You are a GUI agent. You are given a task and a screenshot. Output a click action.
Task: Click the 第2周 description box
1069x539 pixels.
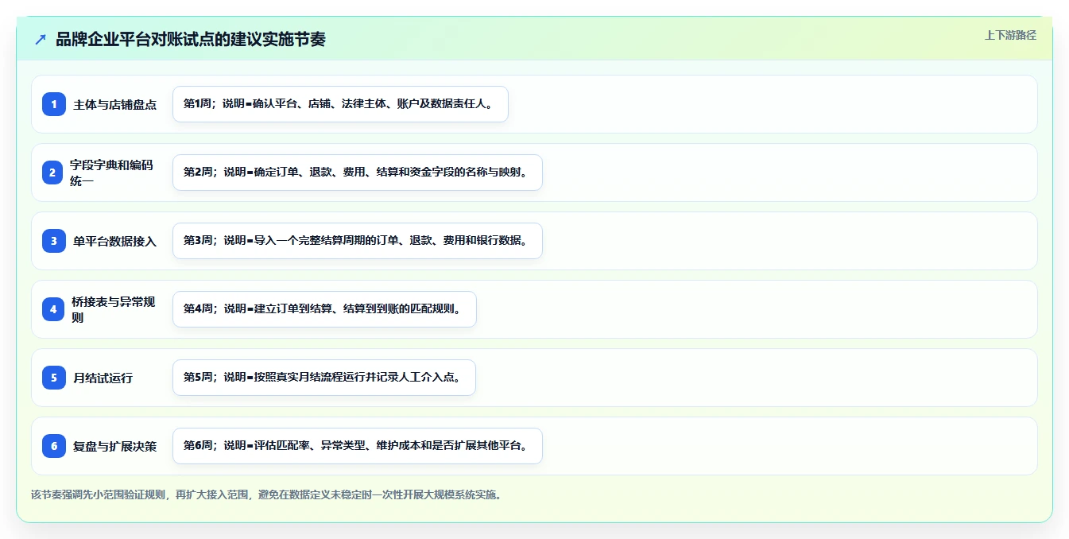pos(358,173)
